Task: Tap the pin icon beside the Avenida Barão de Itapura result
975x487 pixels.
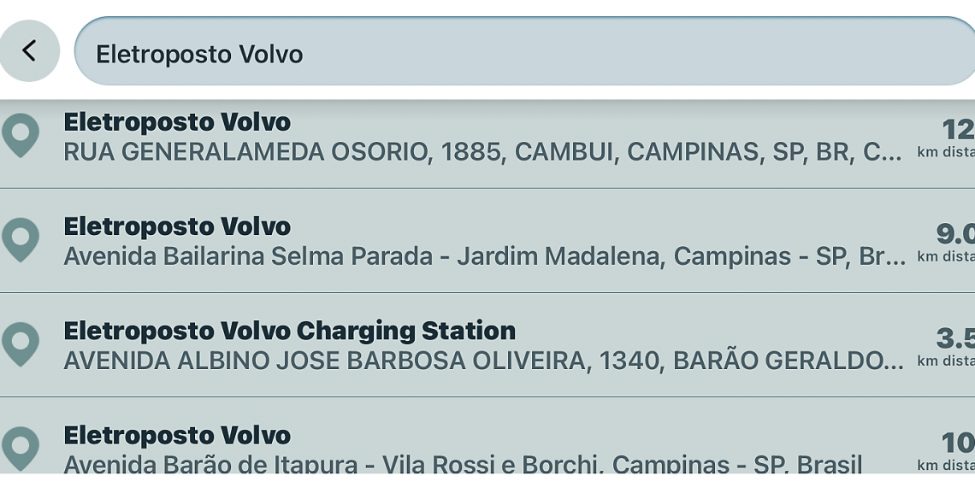Action: 21,448
